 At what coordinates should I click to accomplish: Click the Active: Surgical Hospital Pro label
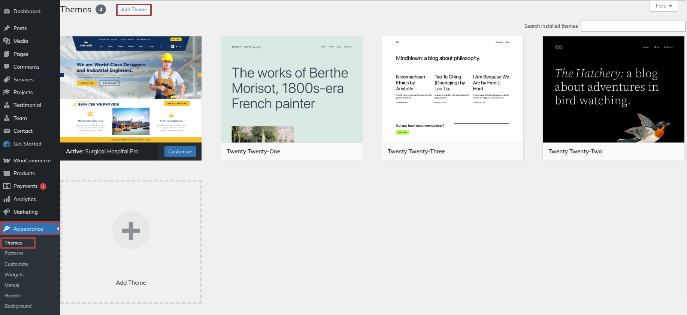click(x=102, y=151)
